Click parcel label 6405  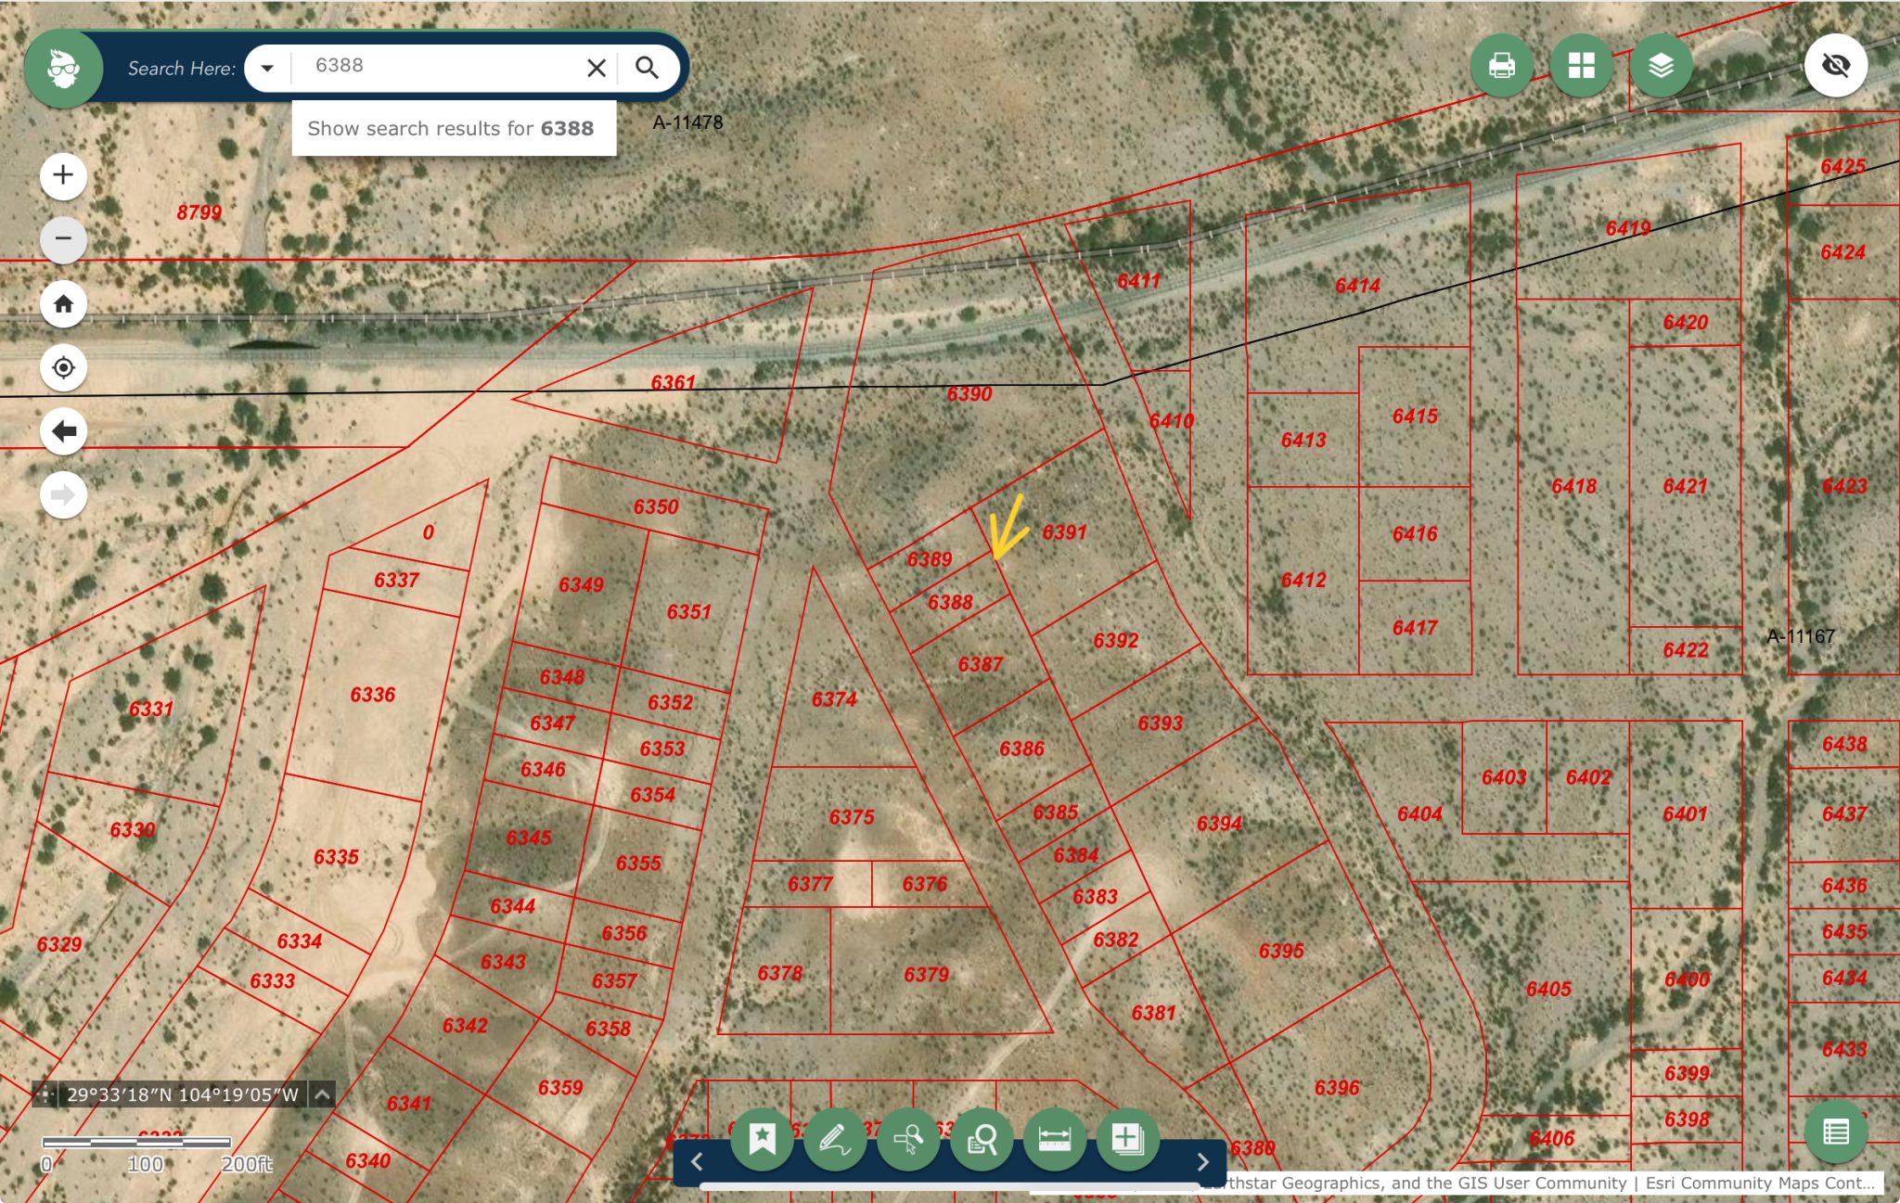(x=1548, y=989)
